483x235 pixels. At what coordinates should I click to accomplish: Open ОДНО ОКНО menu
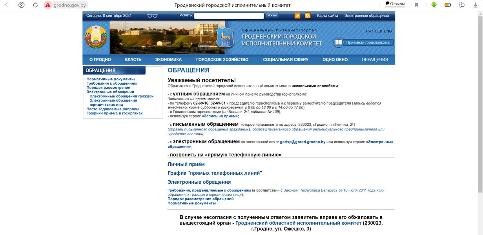(335, 60)
